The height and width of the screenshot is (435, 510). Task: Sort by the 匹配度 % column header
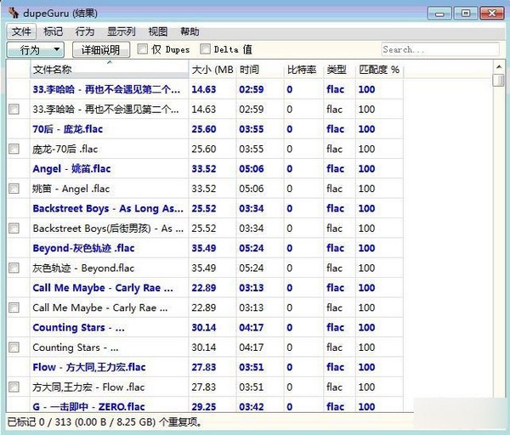pos(378,69)
